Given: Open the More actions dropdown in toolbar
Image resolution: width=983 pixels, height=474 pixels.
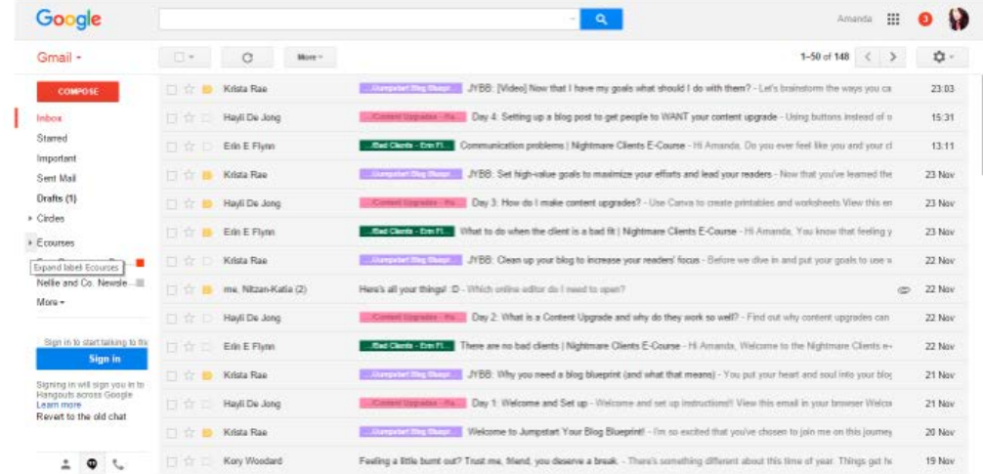Looking at the screenshot, I should (310, 57).
